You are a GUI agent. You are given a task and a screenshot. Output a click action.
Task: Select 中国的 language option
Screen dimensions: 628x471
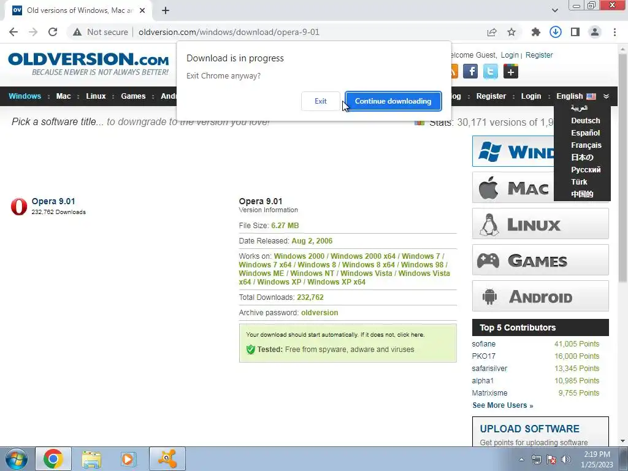coord(582,194)
